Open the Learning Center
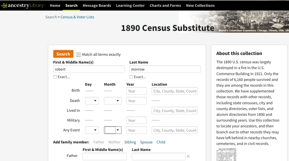The height and width of the screenshot is (161, 289). click(130, 5)
